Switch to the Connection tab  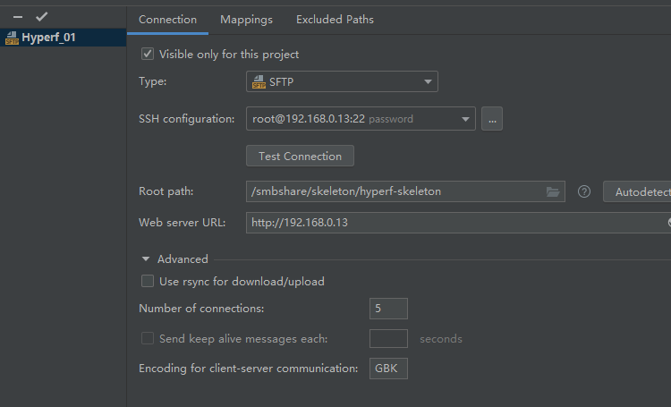[167, 20]
